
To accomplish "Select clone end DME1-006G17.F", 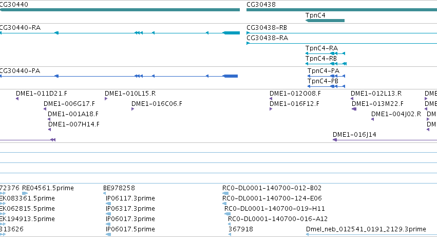I will tap(45, 109).
